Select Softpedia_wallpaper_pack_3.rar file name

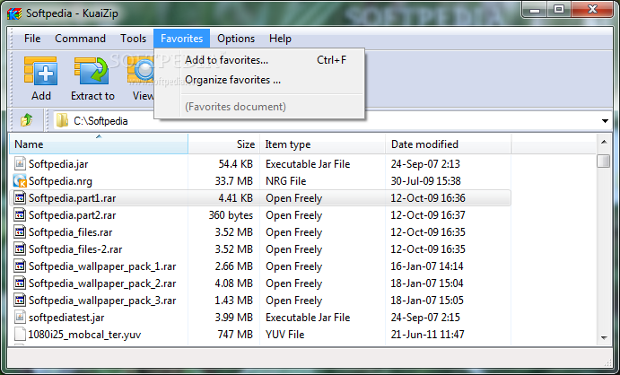102,301
